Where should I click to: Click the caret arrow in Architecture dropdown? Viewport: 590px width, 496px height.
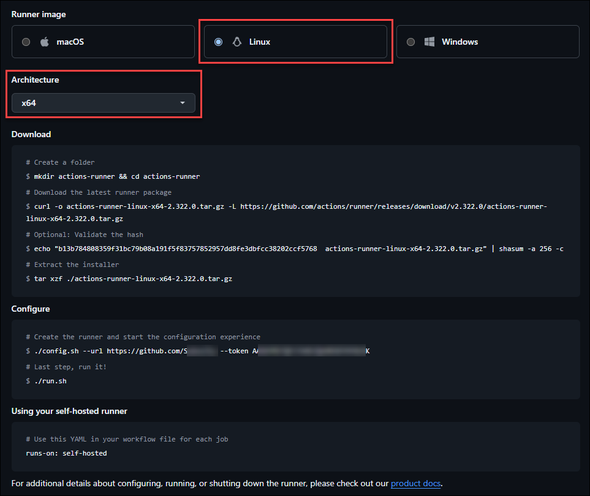click(182, 103)
